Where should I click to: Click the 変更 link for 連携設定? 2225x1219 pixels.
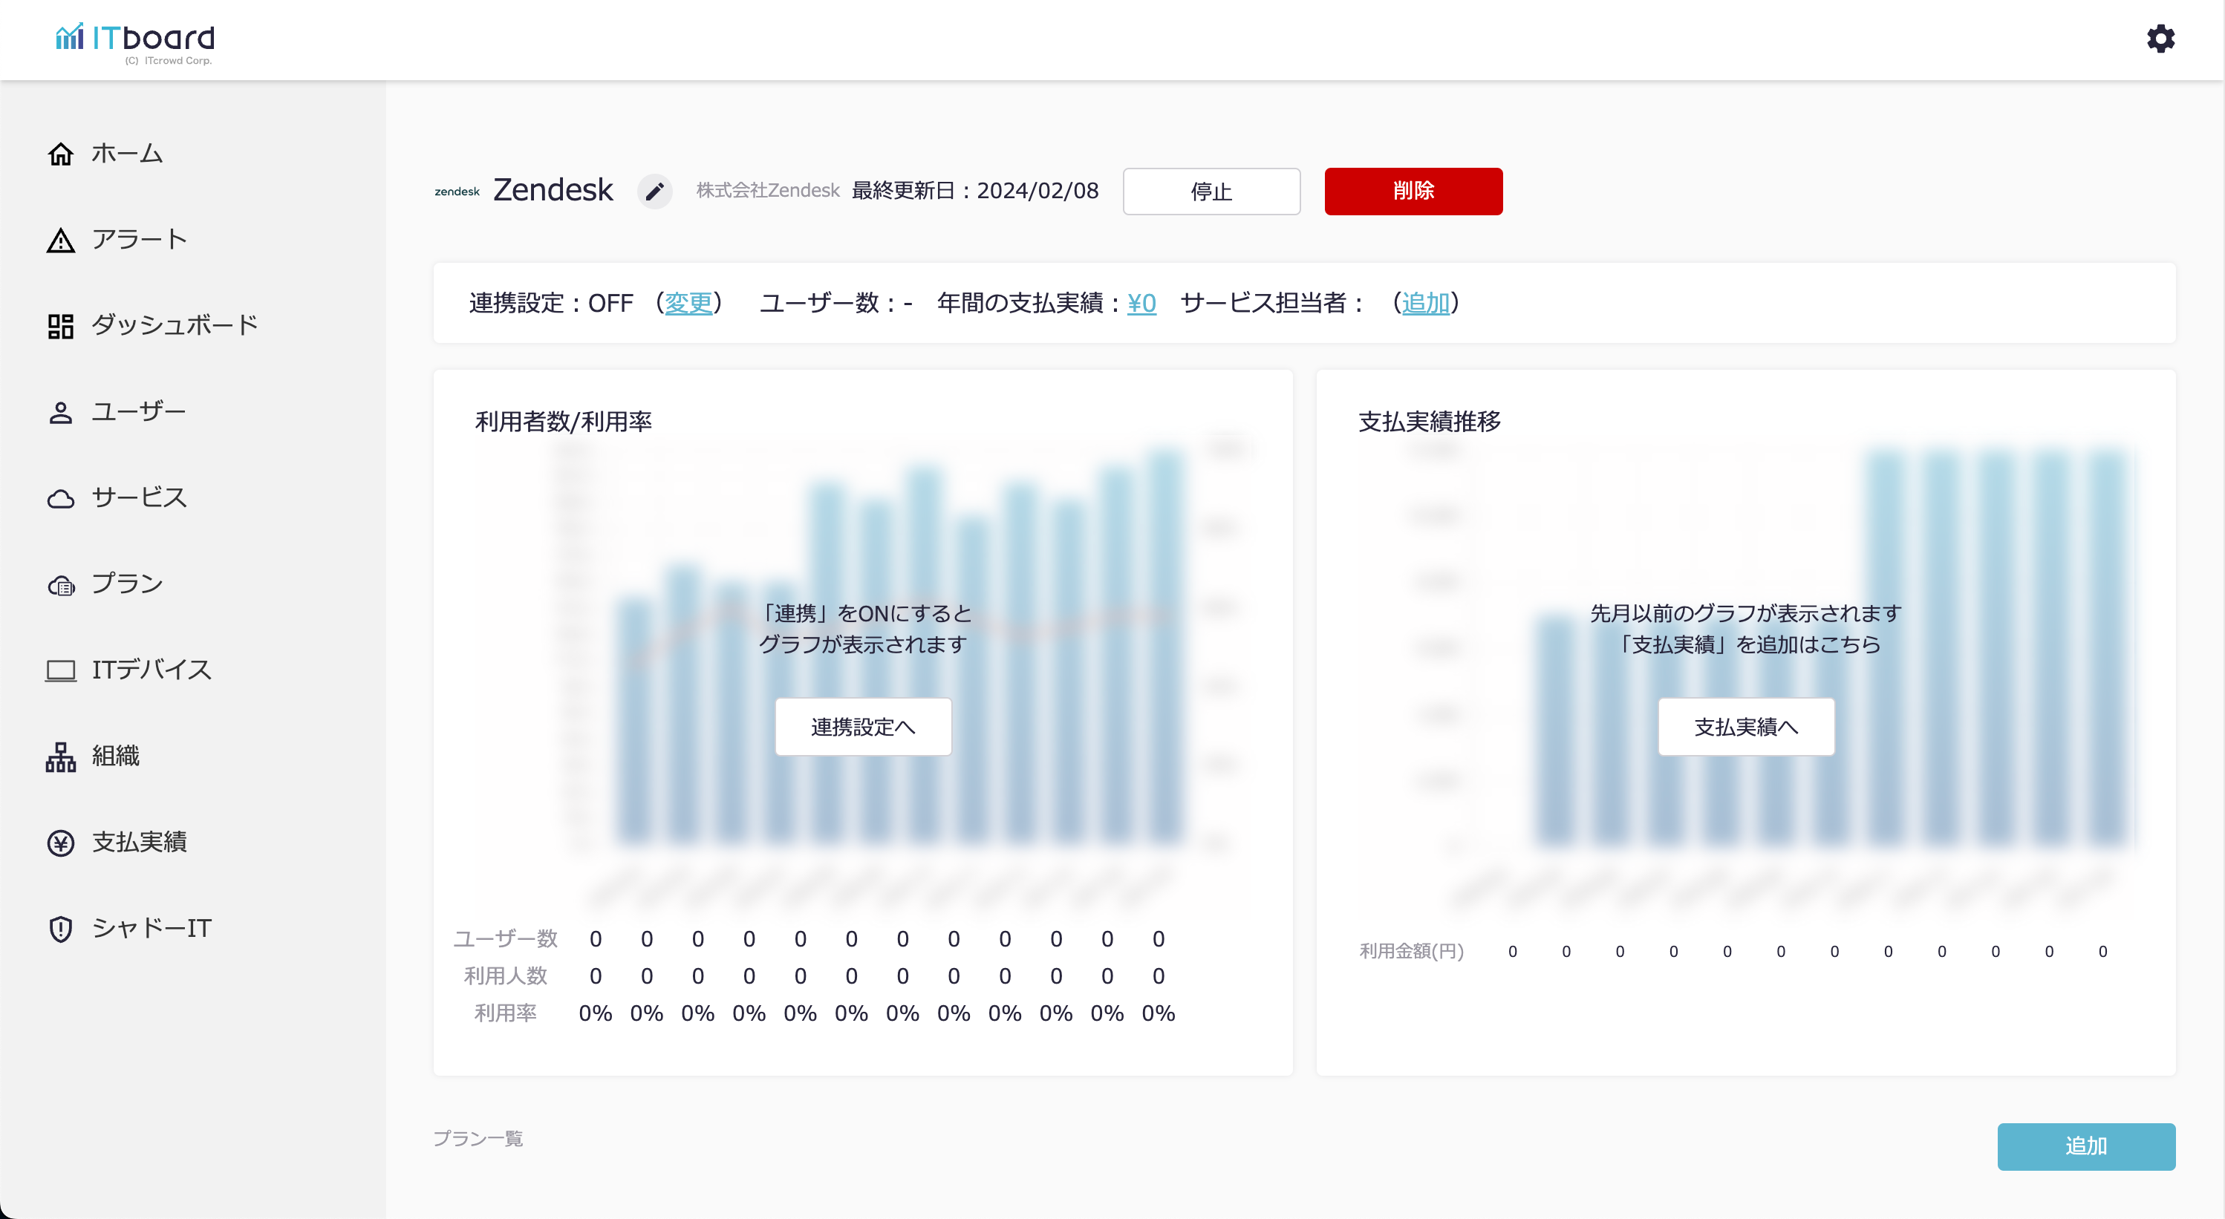point(688,303)
